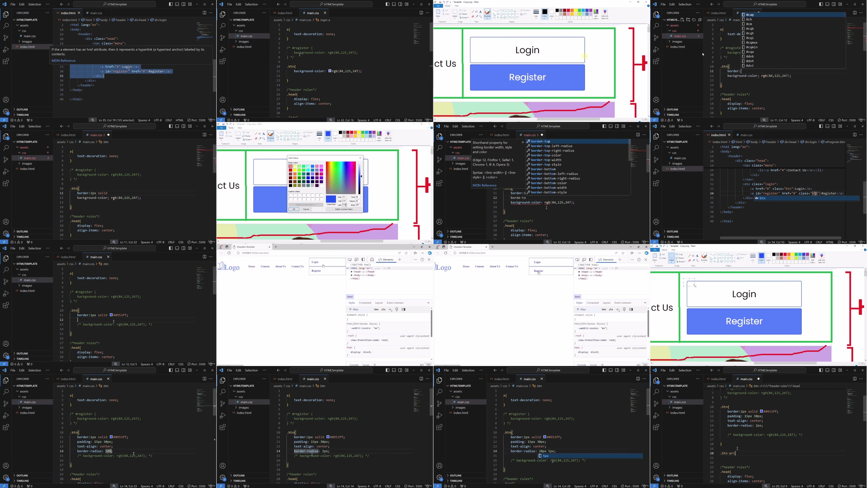Click the Hue value field in Edit Colors
Viewport: 867px width, 488px height.
click(344, 197)
